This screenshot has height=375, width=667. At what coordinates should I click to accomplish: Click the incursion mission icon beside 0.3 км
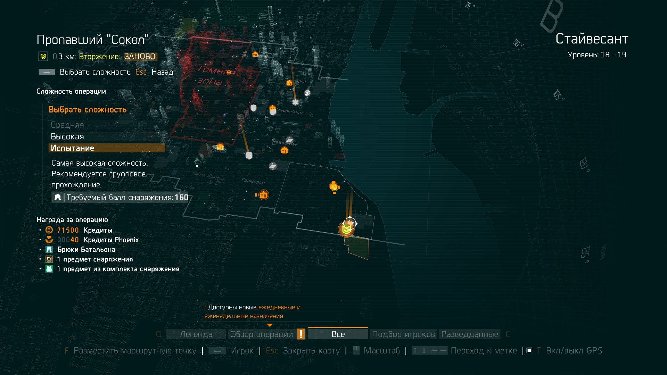pos(43,57)
